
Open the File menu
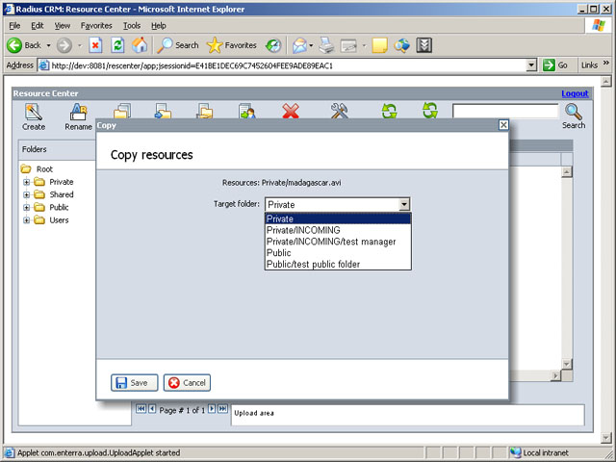tap(14, 26)
